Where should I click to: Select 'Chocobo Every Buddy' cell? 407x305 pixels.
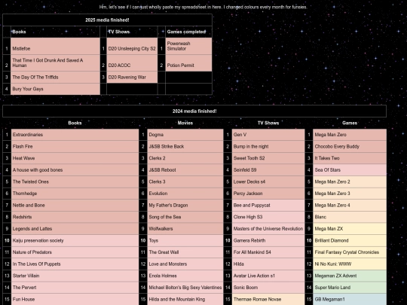click(350, 147)
